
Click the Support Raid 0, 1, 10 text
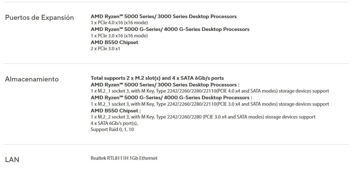pyautogui.click(x=112, y=129)
